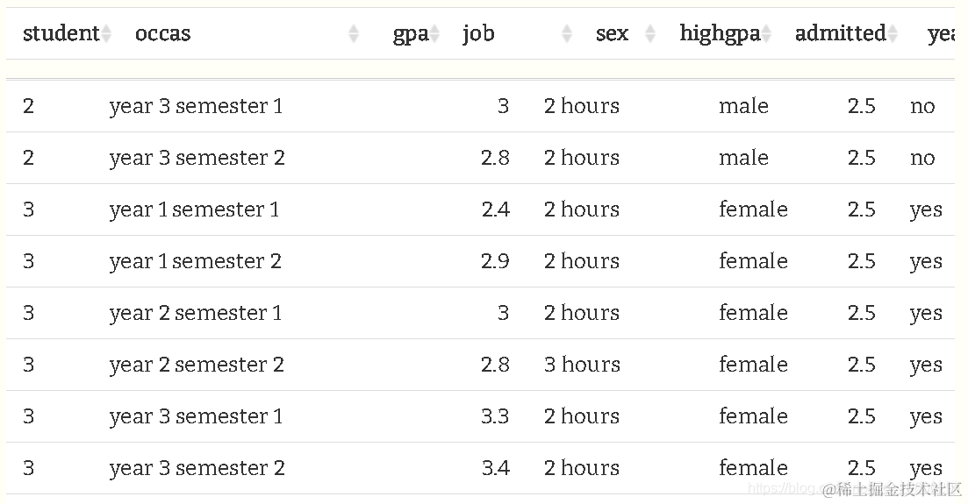
Task: Sort the table by the occas header
Action: click(x=162, y=34)
